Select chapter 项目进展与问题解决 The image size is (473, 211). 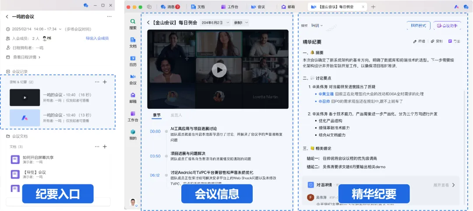coord(188,153)
